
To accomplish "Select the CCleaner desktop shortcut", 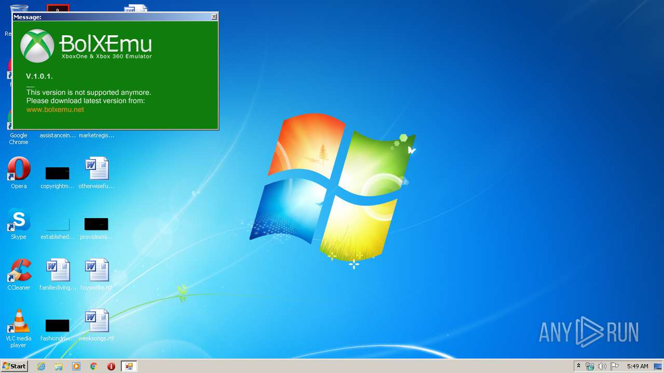I will [x=19, y=275].
